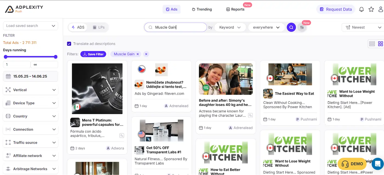
Task: Go to the Ads tab
Action: coord(172,9)
